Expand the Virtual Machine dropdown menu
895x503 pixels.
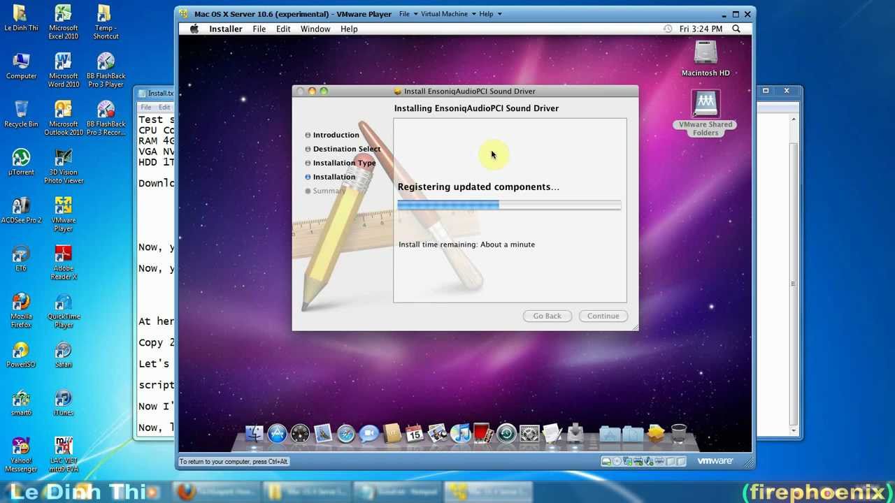[448, 14]
